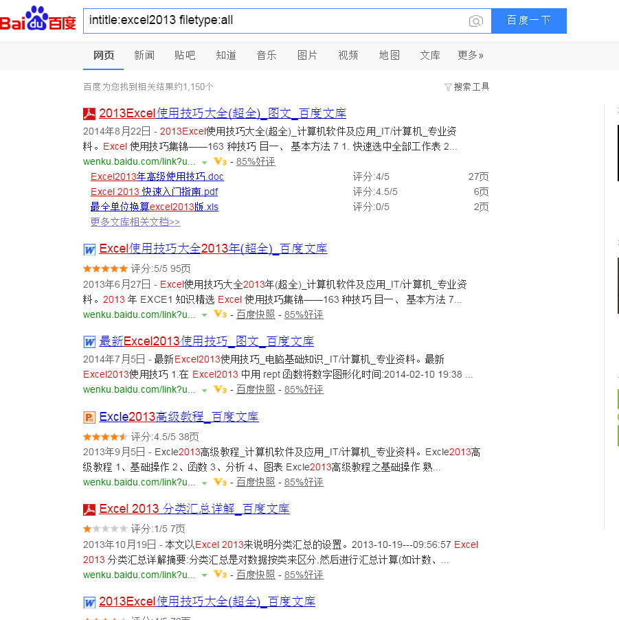The width and height of the screenshot is (619, 620).
Task: Click Word icon beside bottom 2013Excel使用技巧大全 result
Action: (89, 602)
